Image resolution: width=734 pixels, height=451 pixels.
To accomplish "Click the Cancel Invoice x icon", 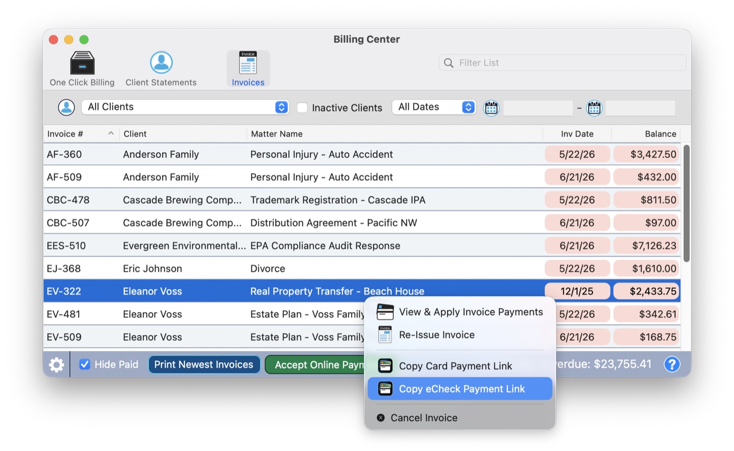I will click(x=381, y=418).
